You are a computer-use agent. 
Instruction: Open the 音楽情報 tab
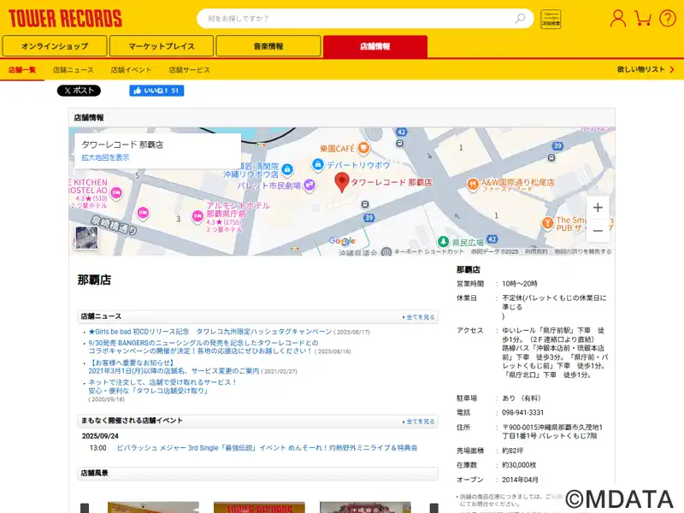[x=268, y=46]
